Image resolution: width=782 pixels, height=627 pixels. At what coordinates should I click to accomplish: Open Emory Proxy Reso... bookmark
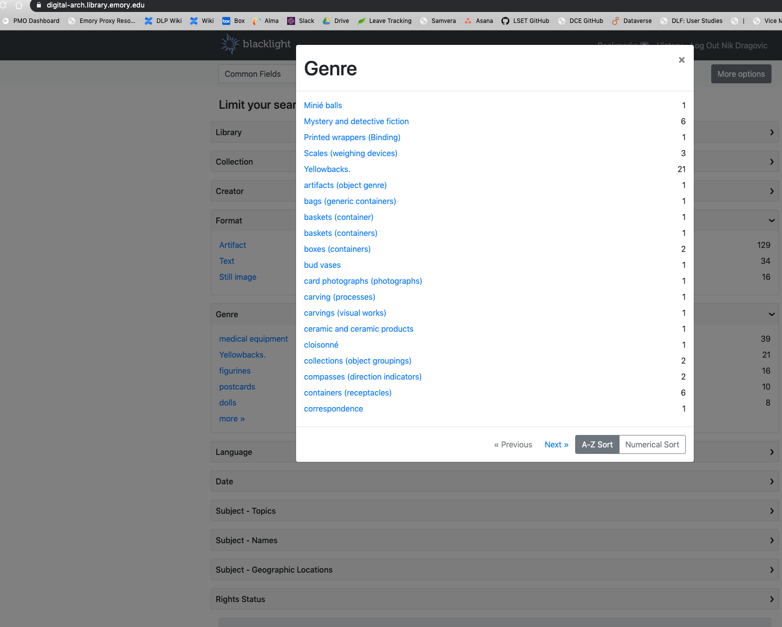pyautogui.click(x=102, y=21)
